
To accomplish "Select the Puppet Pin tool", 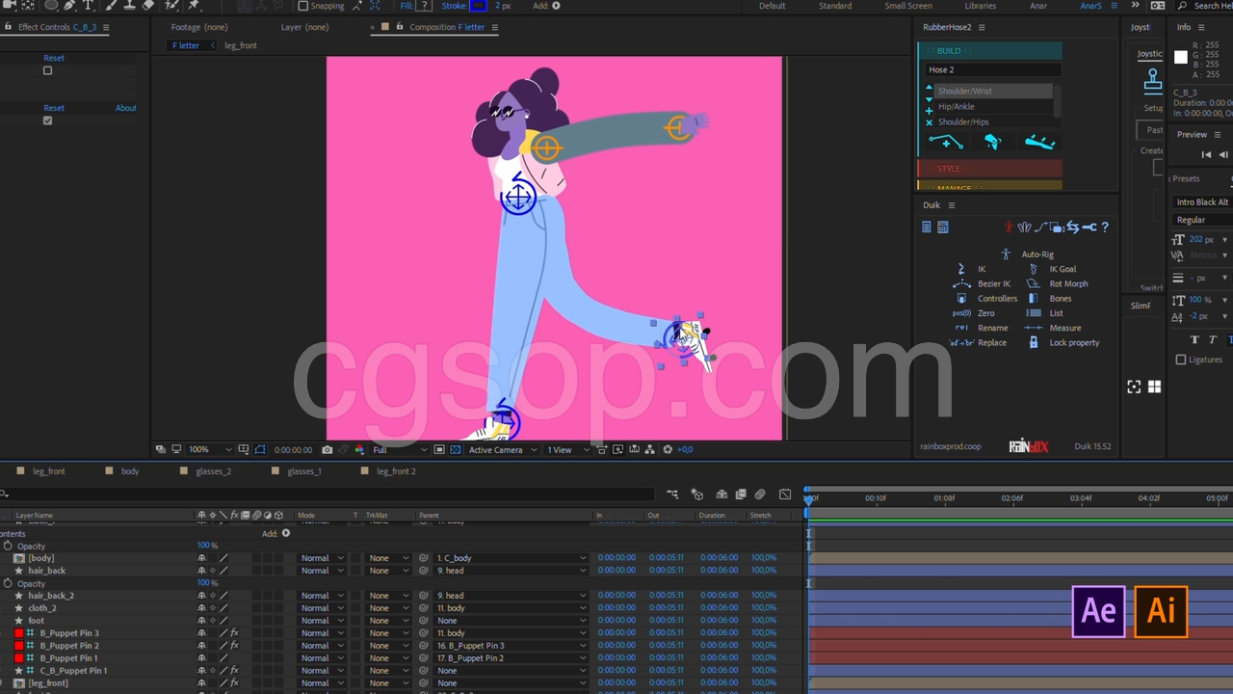I will (x=194, y=5).
